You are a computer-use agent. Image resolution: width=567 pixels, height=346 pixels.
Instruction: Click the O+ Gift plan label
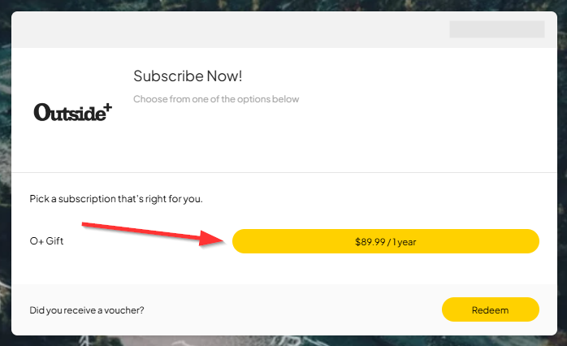[46, 240]
